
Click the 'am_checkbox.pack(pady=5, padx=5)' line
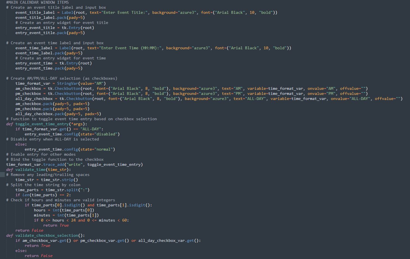[52, 104]
